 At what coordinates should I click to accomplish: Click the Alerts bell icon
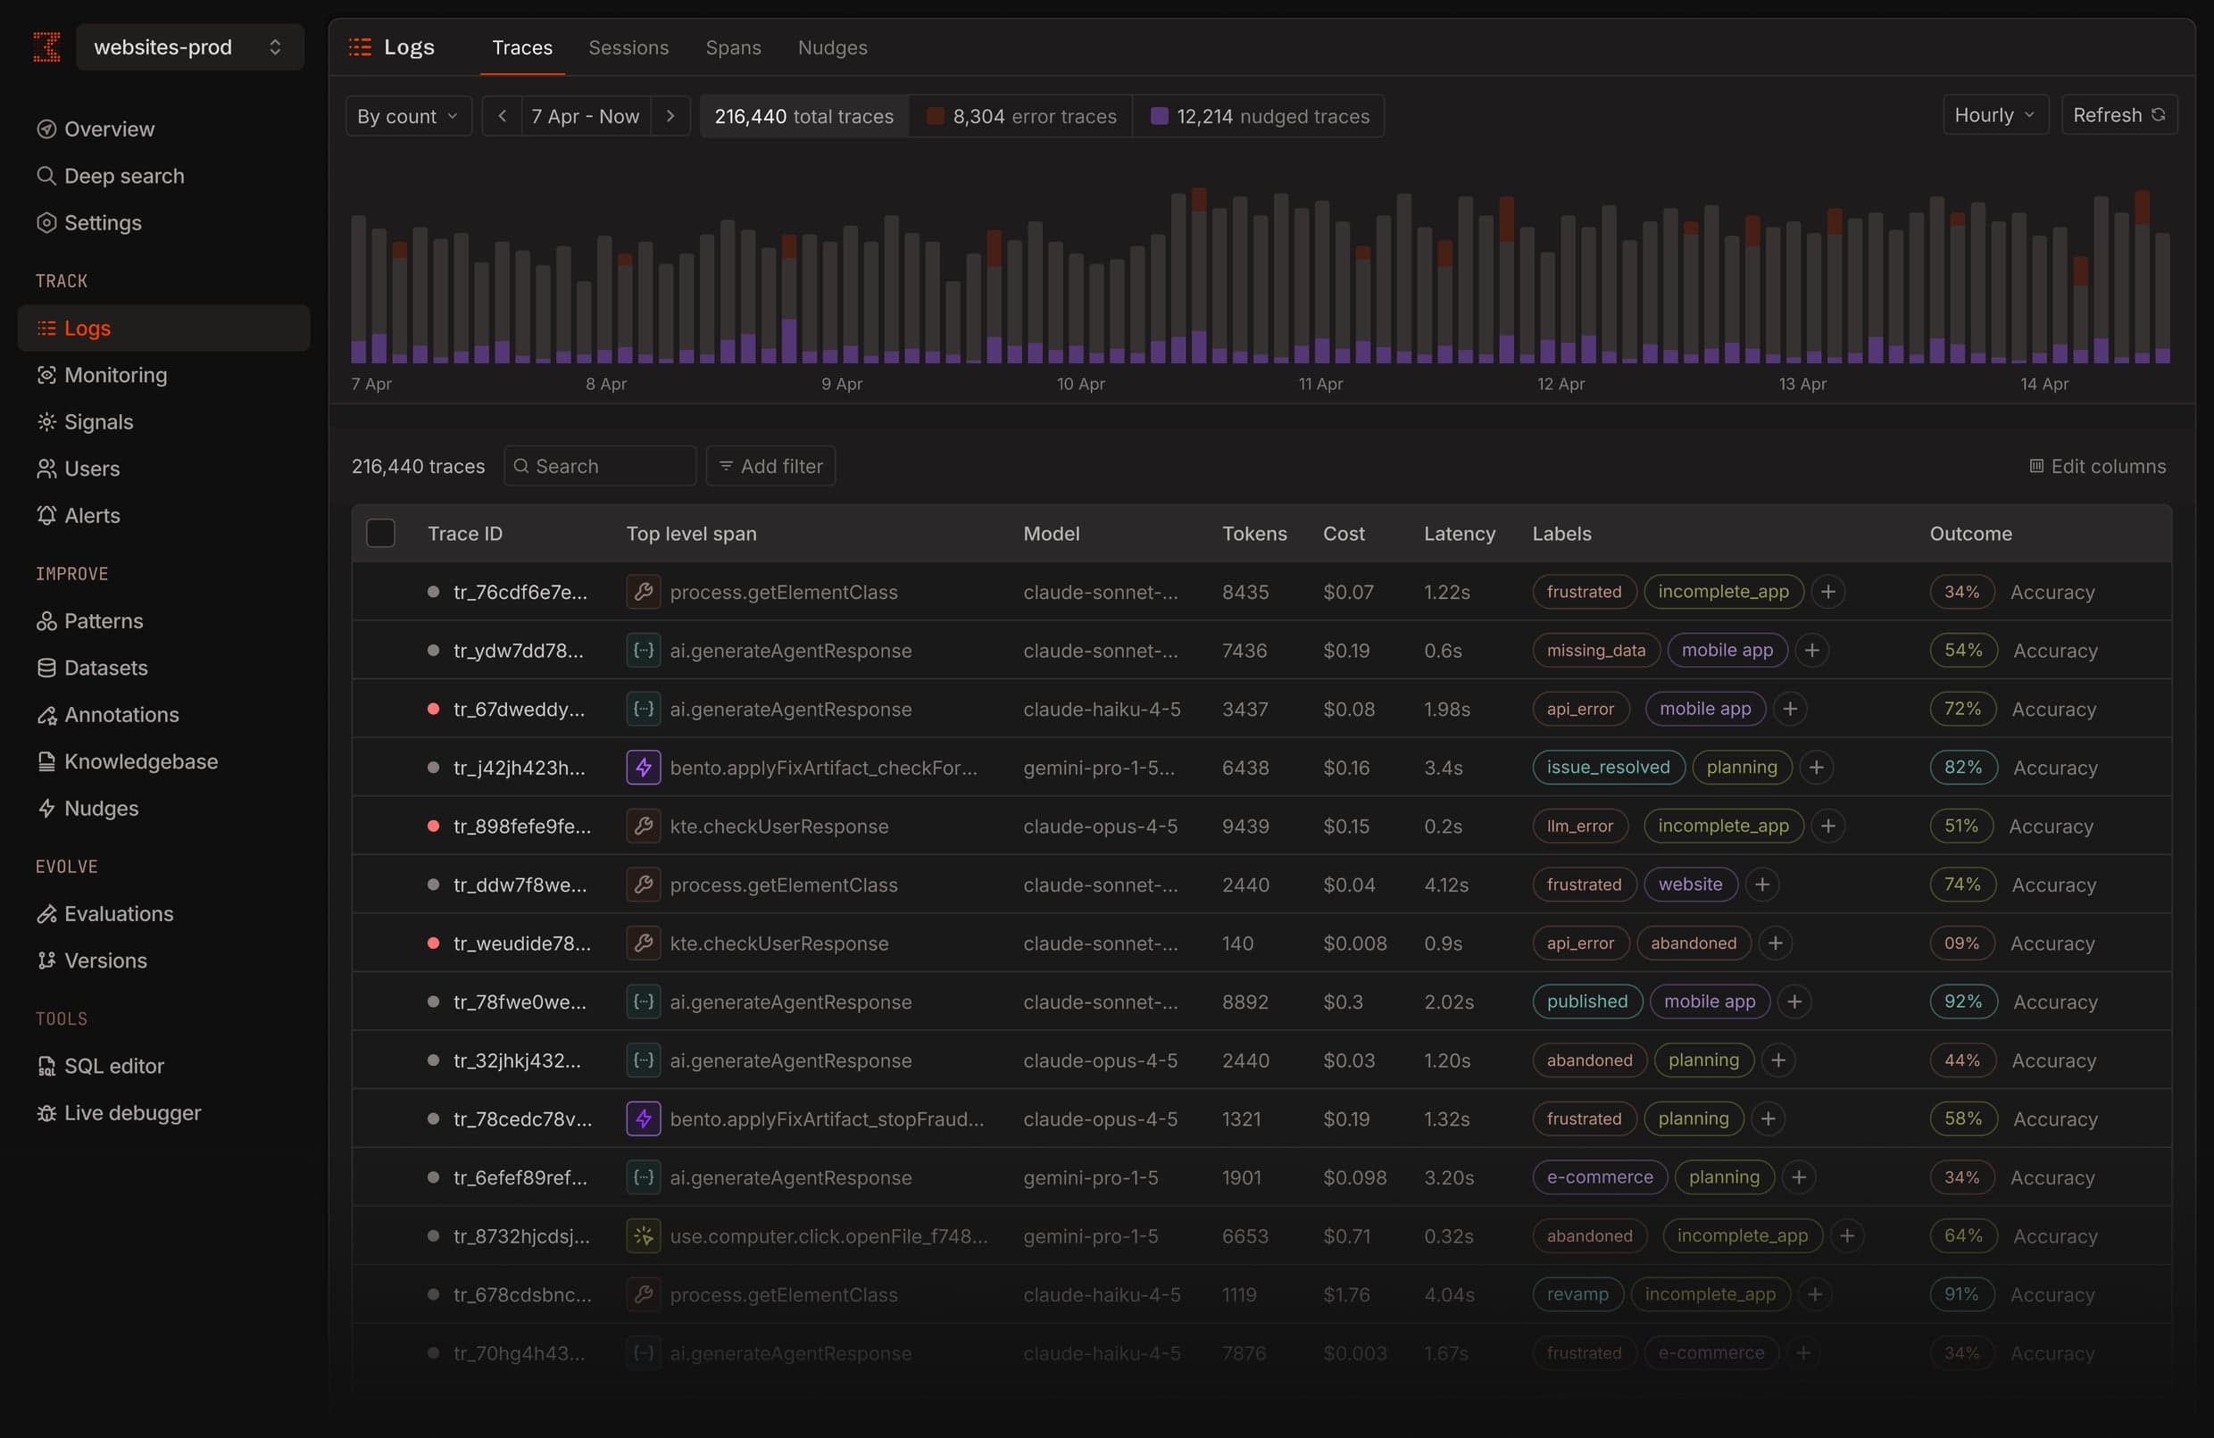(x=46, y=514)
